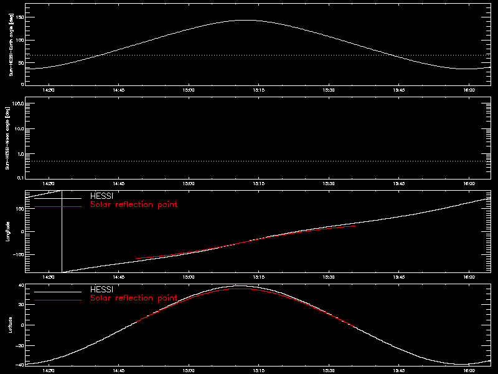
Task: Click '14:30' time tick under Longitude plot
Action: (49, 277)
